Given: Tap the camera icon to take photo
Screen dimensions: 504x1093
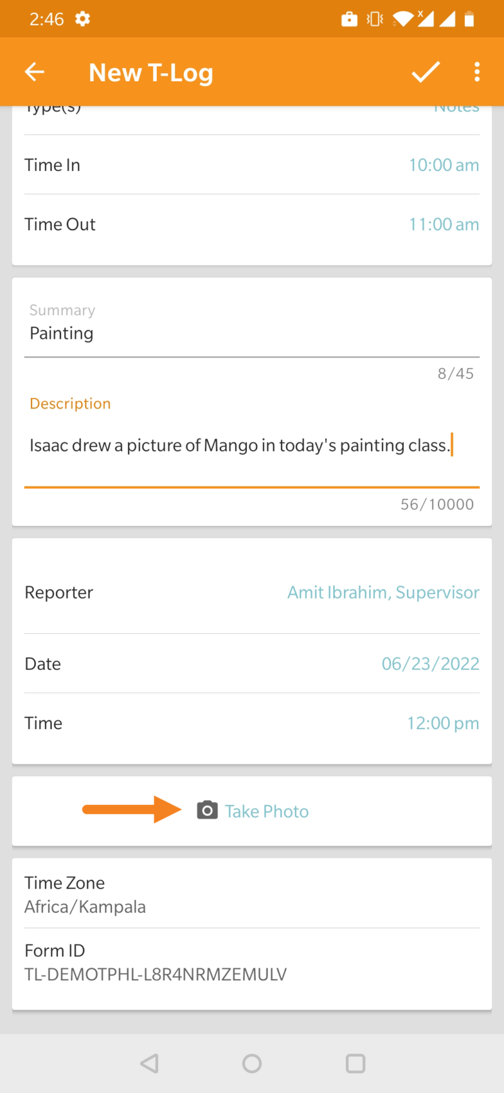Looking at the screenshot, I should coord(207,810).
